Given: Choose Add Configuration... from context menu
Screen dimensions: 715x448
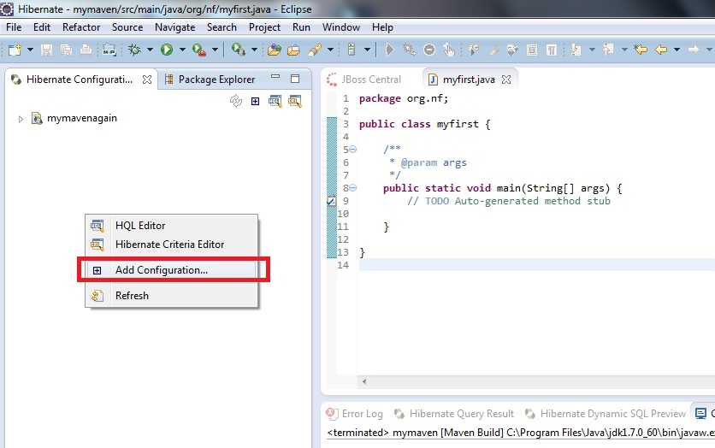Looking at the screenshot, I should 171,270.
